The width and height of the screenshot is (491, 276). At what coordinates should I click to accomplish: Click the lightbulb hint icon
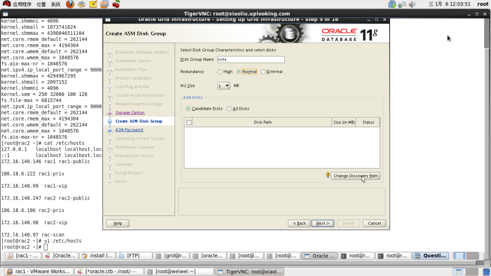tap(327, 175)
